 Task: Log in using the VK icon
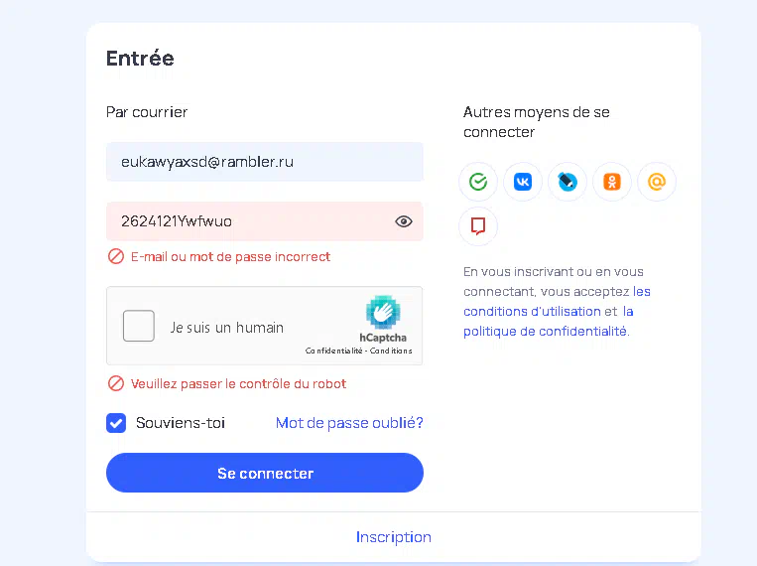tap(523, 182)
